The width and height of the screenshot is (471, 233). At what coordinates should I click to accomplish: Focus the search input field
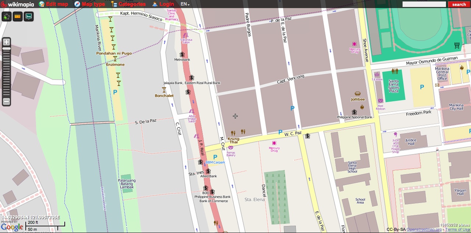point(424,4)
